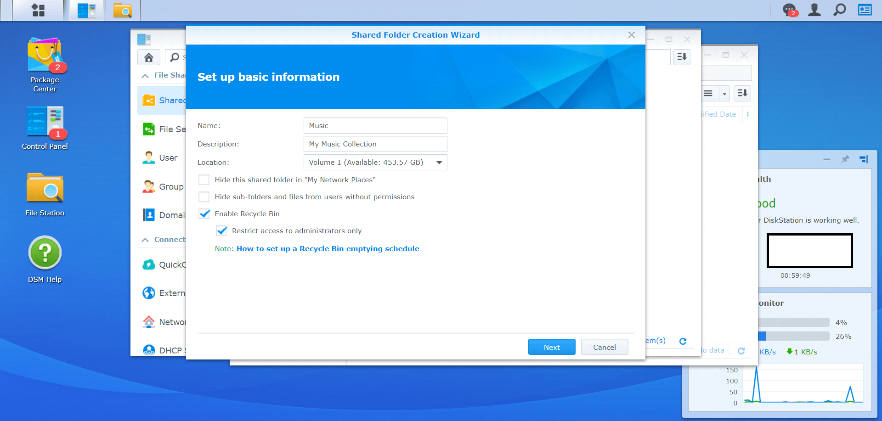Open QuickConnect entry in sidebar
This screenshot has height=421, width=882.
[162, 265]
